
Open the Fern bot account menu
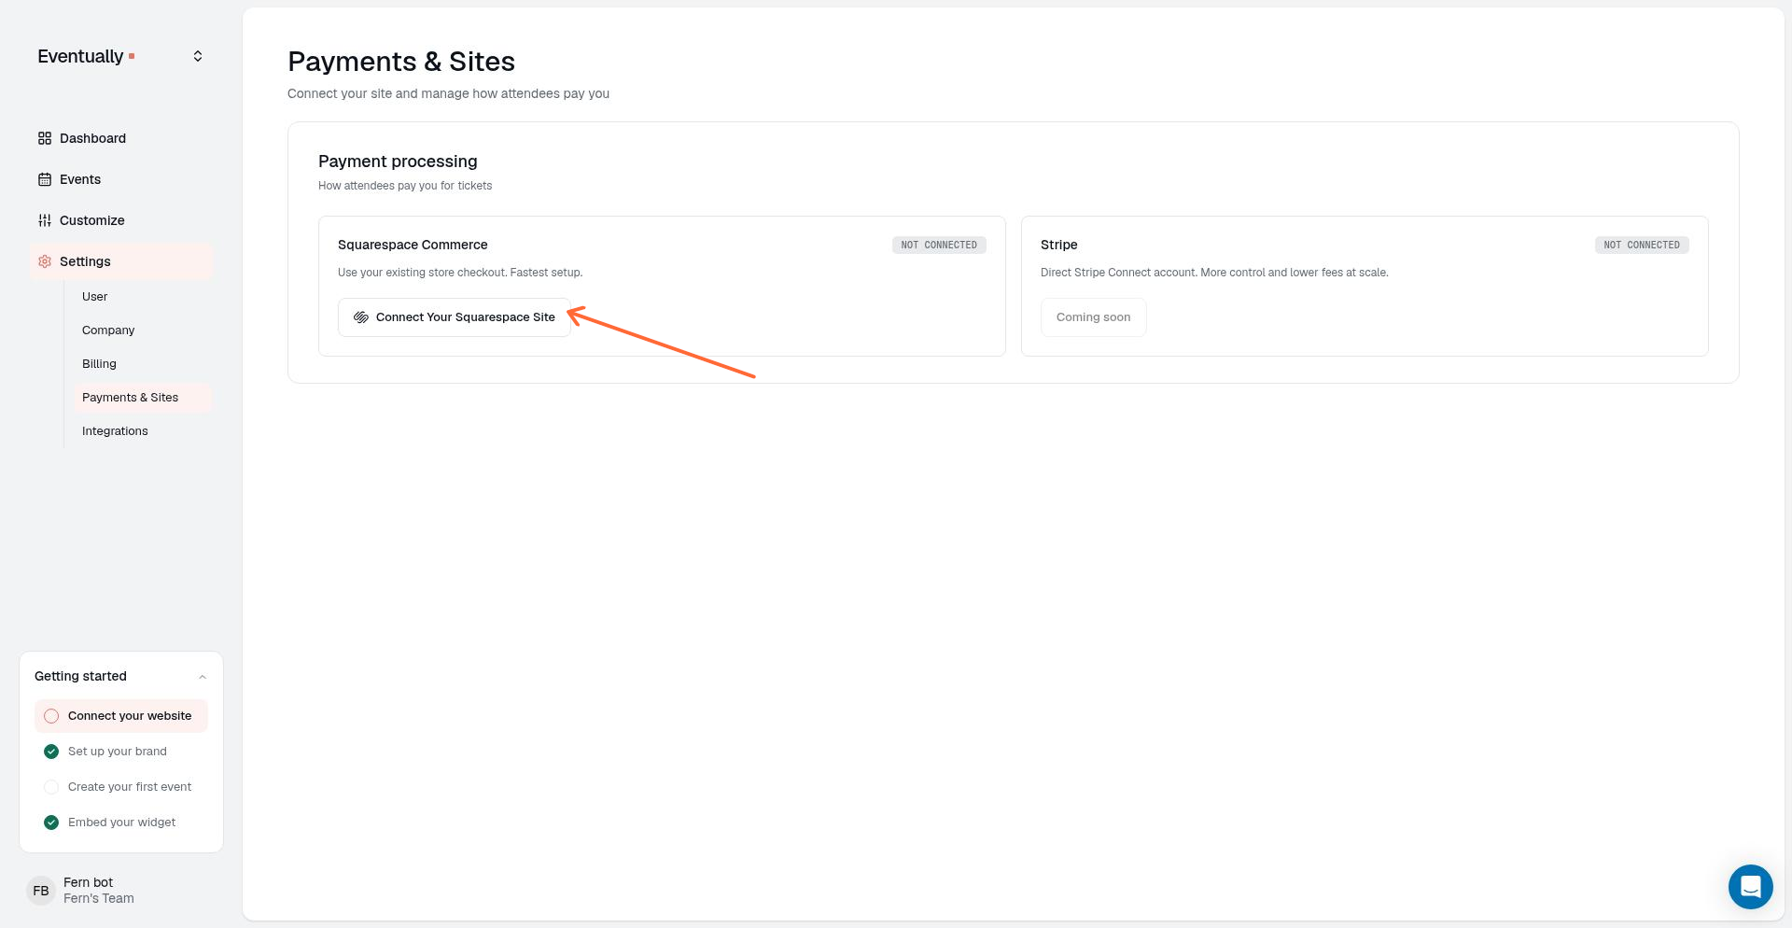[x=121, y=891]
